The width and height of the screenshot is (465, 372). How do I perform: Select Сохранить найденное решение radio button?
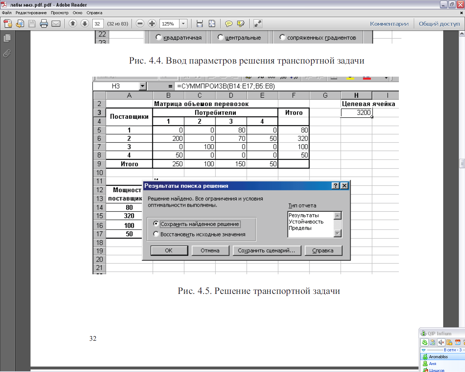(x=156, y=224)
